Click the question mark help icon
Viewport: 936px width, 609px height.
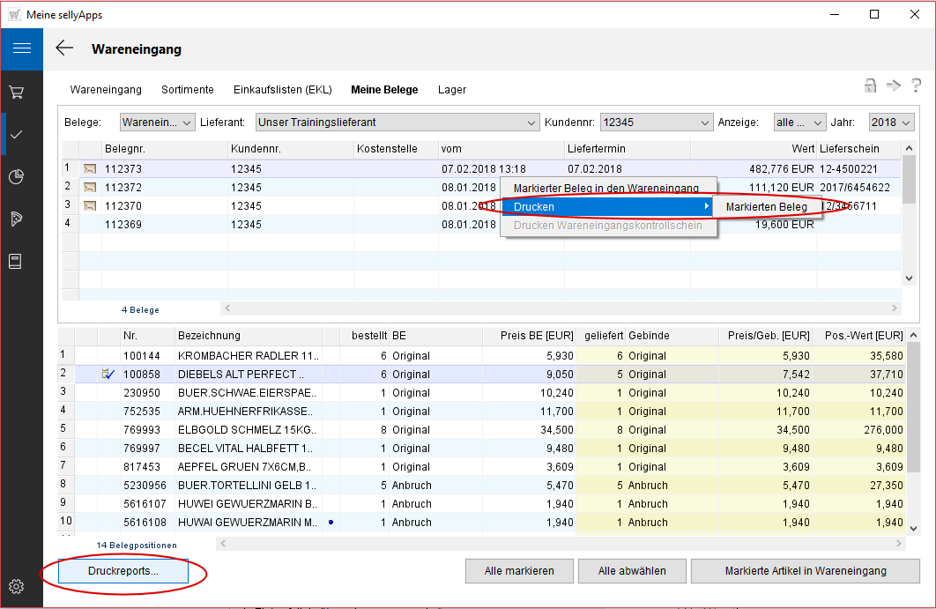coord(917,85)
